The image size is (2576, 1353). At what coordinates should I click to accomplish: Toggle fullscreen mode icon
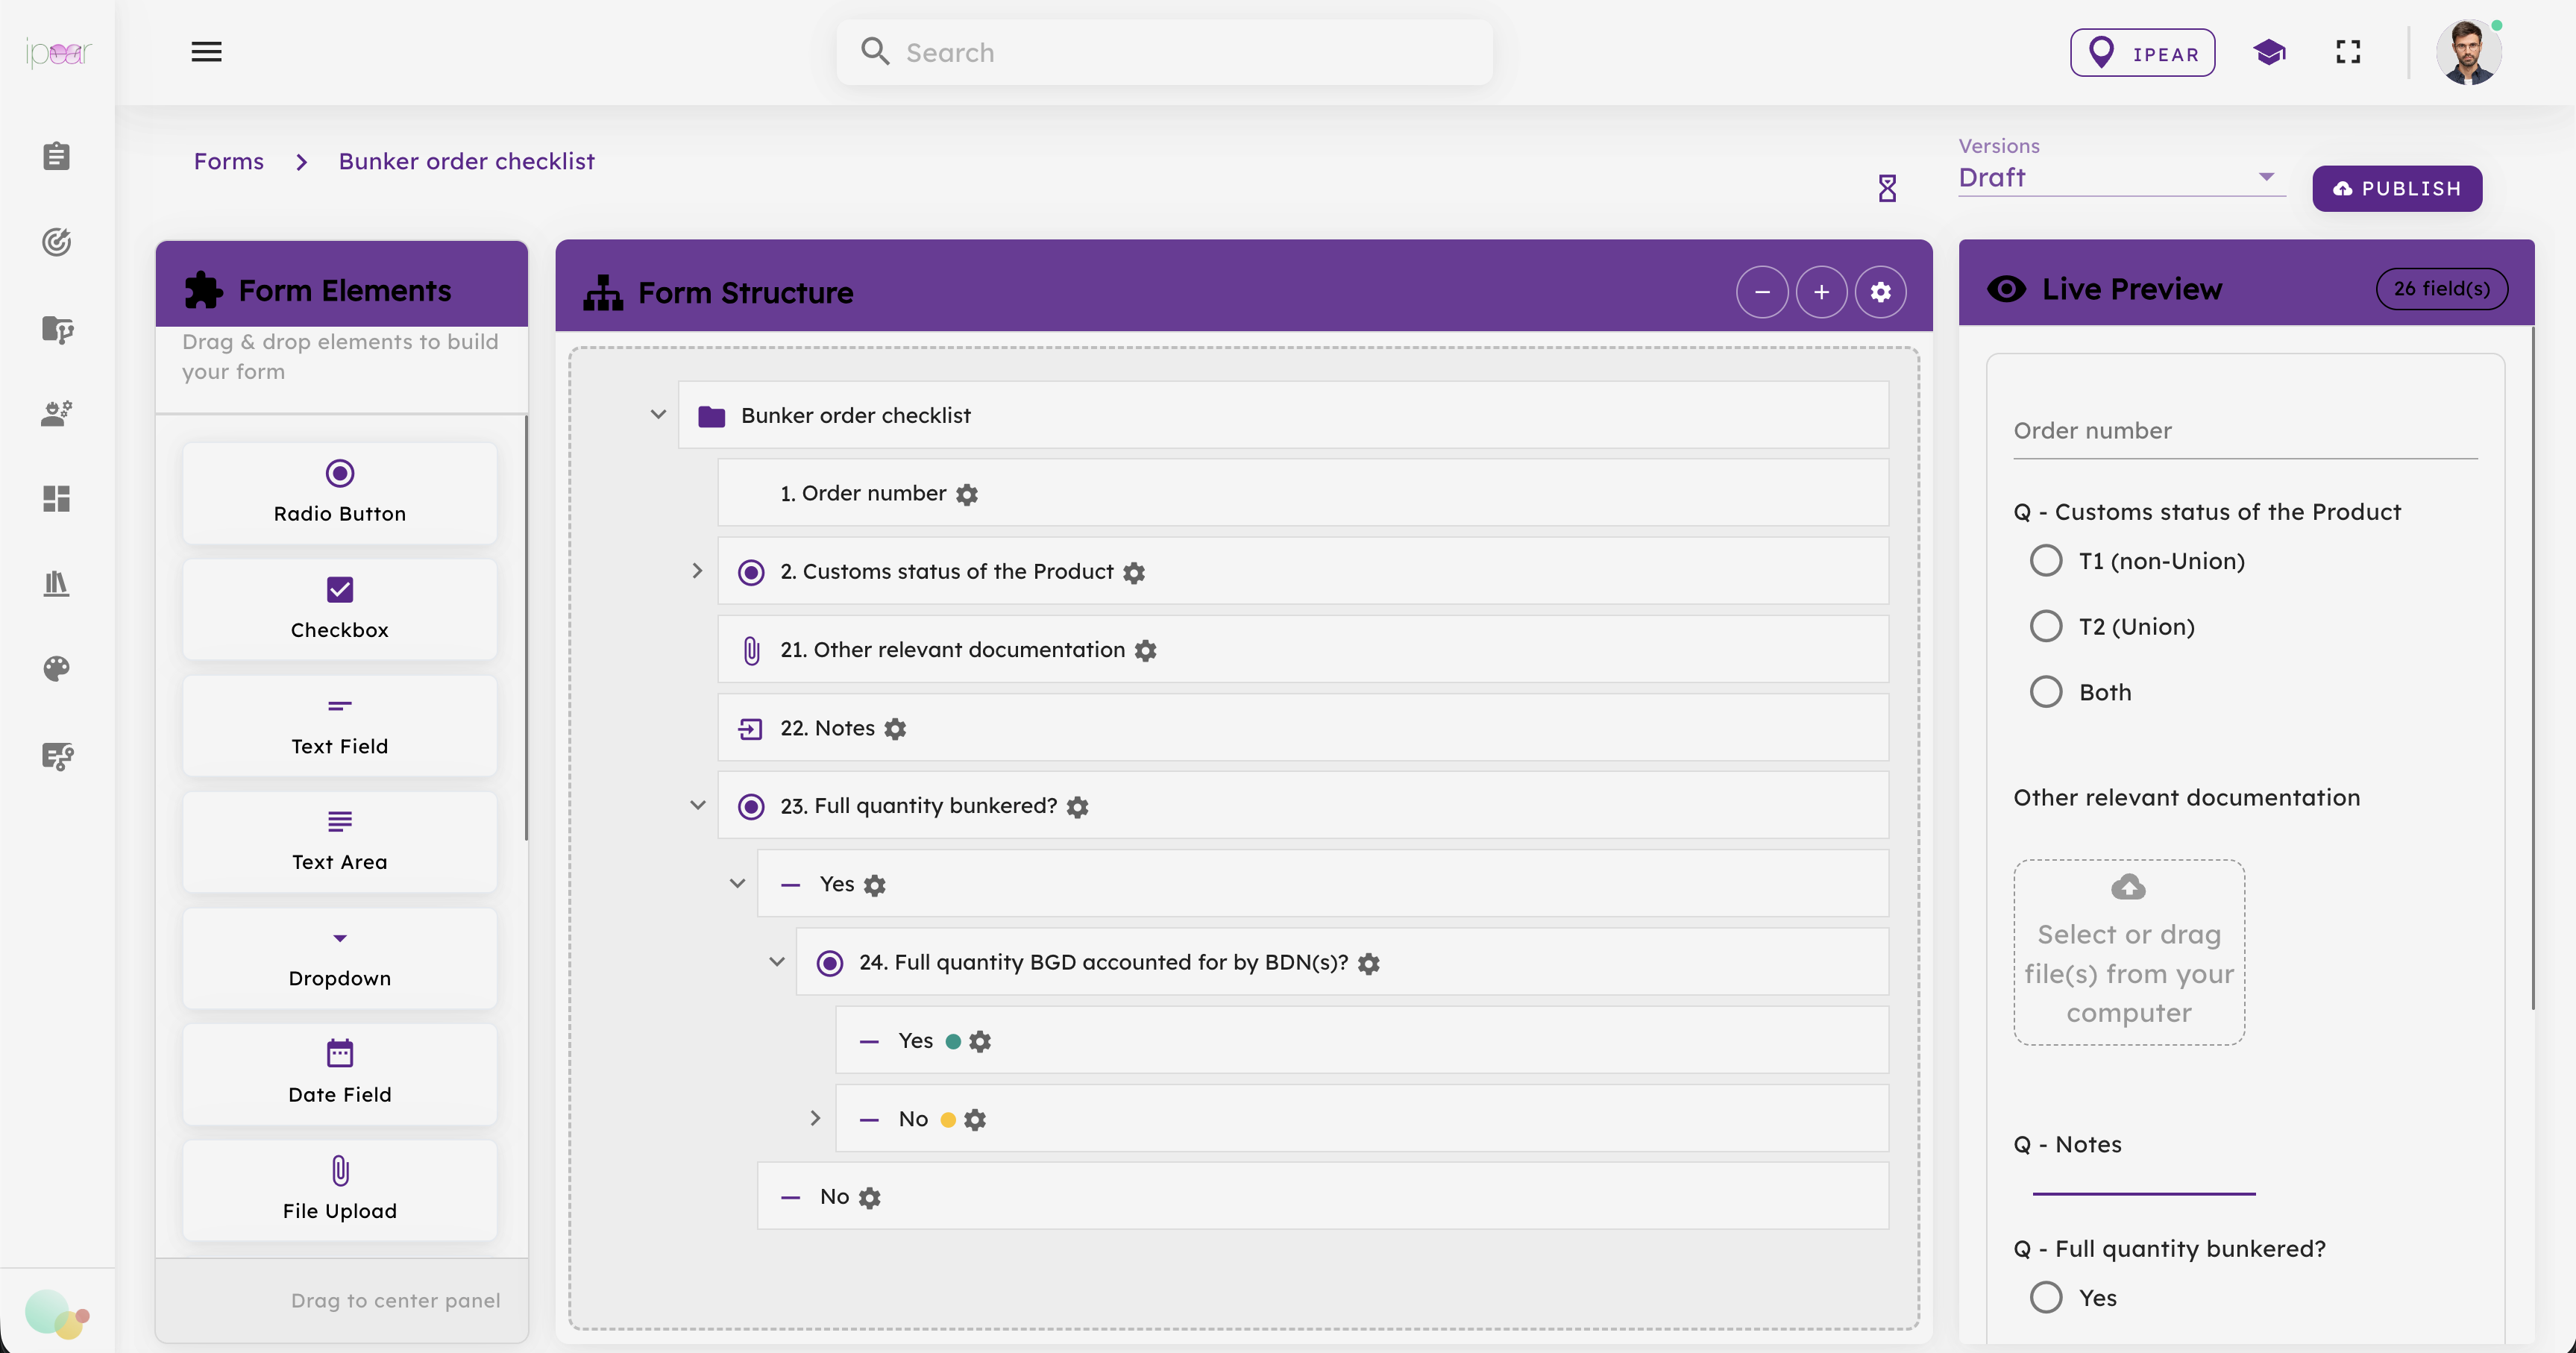pyautogui.click(x=2348, y=52)
